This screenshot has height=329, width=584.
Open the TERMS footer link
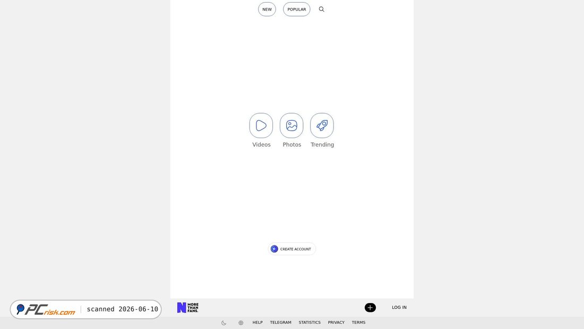(x=359, y=322)
